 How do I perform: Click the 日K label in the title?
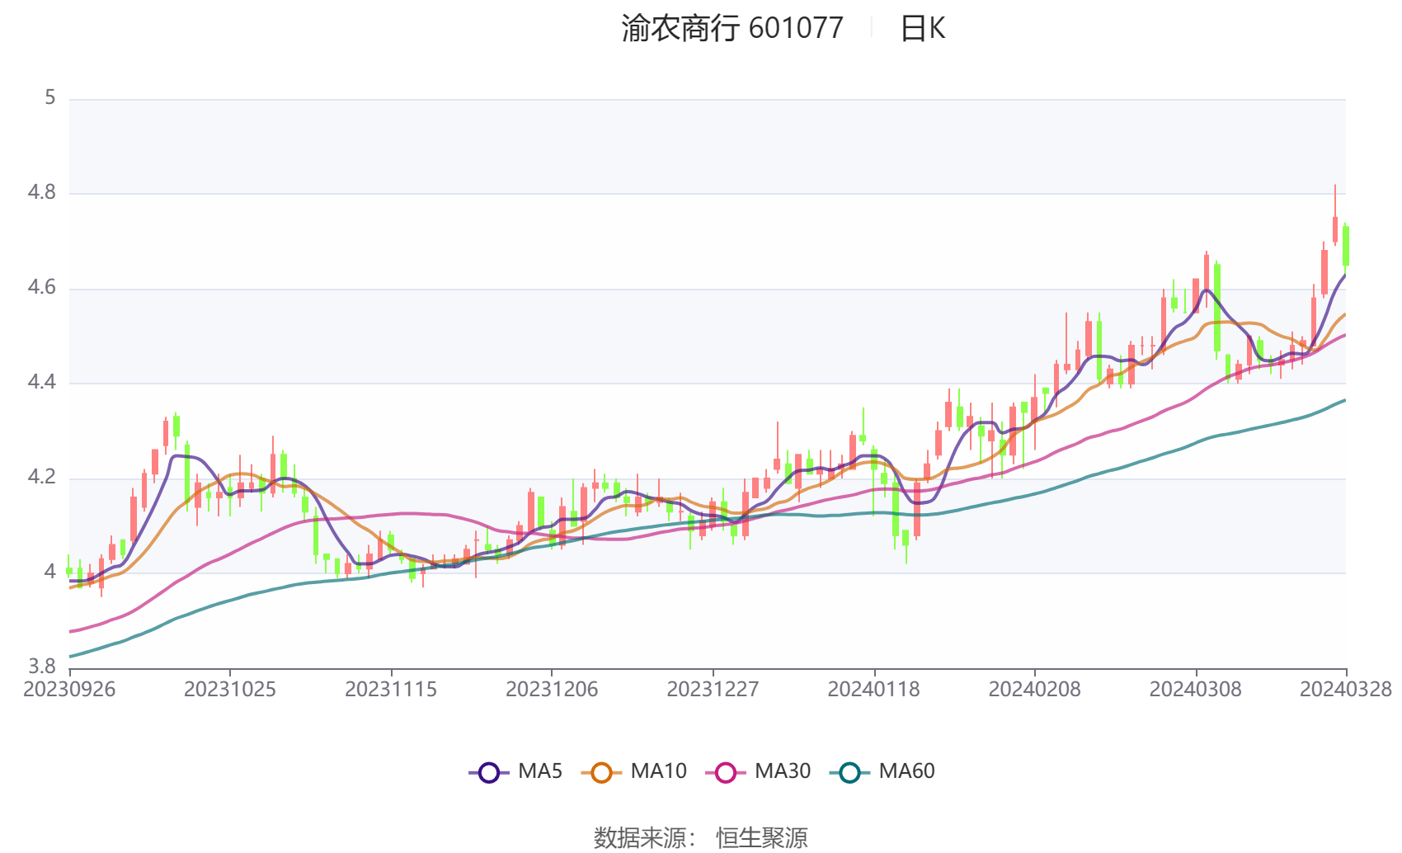(922, 29)
